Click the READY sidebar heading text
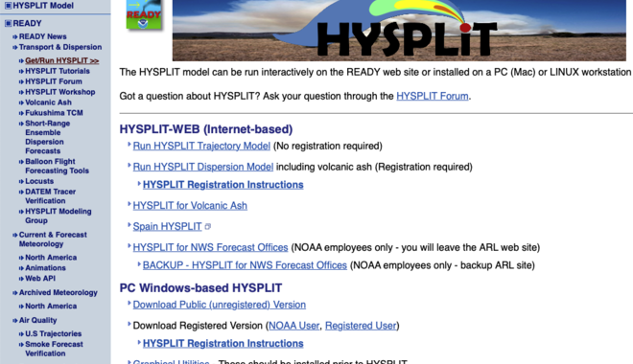The height and width of the screenshot is (364, 633). 27,23
